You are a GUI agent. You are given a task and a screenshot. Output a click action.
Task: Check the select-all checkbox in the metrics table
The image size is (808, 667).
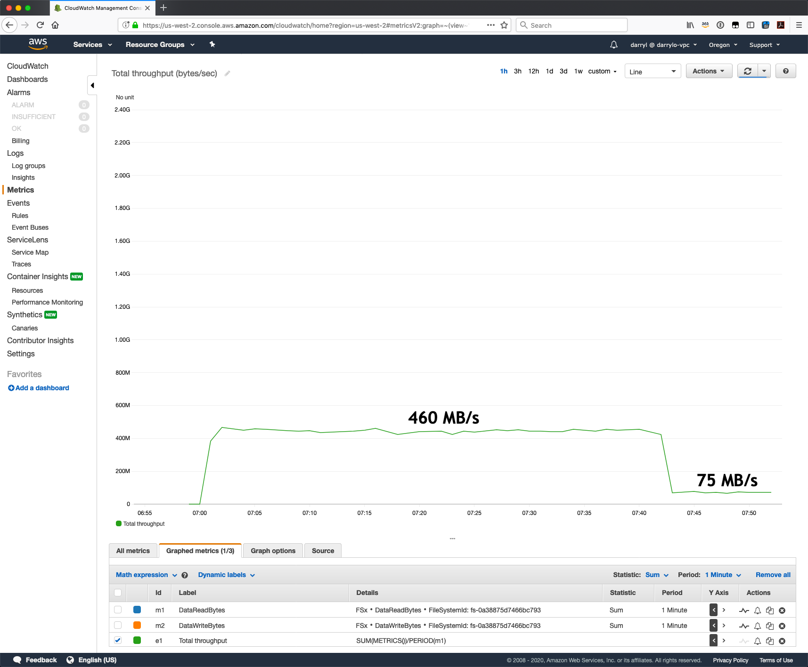click(117, 593)
